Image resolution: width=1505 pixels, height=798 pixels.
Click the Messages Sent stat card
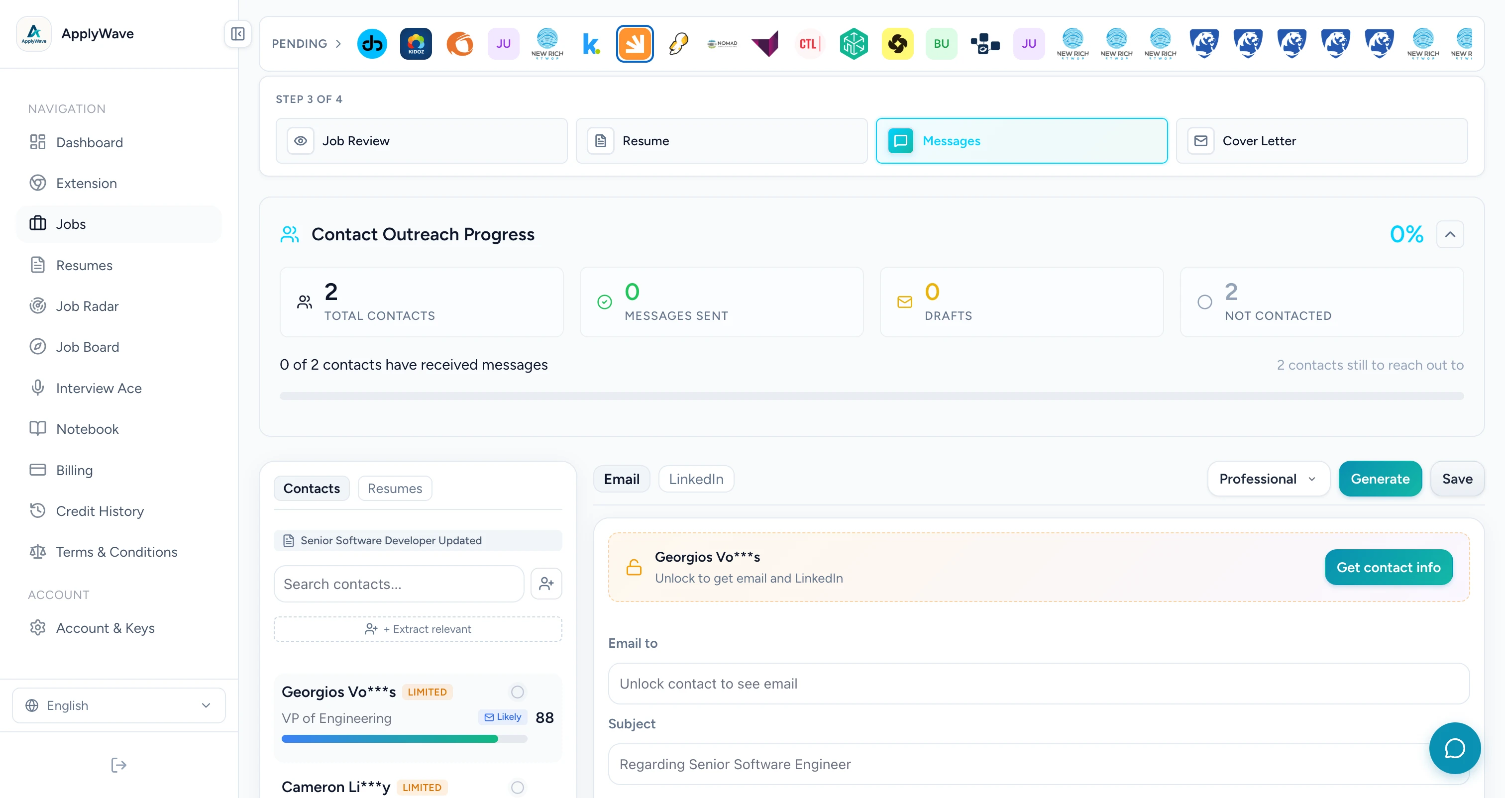722,302
